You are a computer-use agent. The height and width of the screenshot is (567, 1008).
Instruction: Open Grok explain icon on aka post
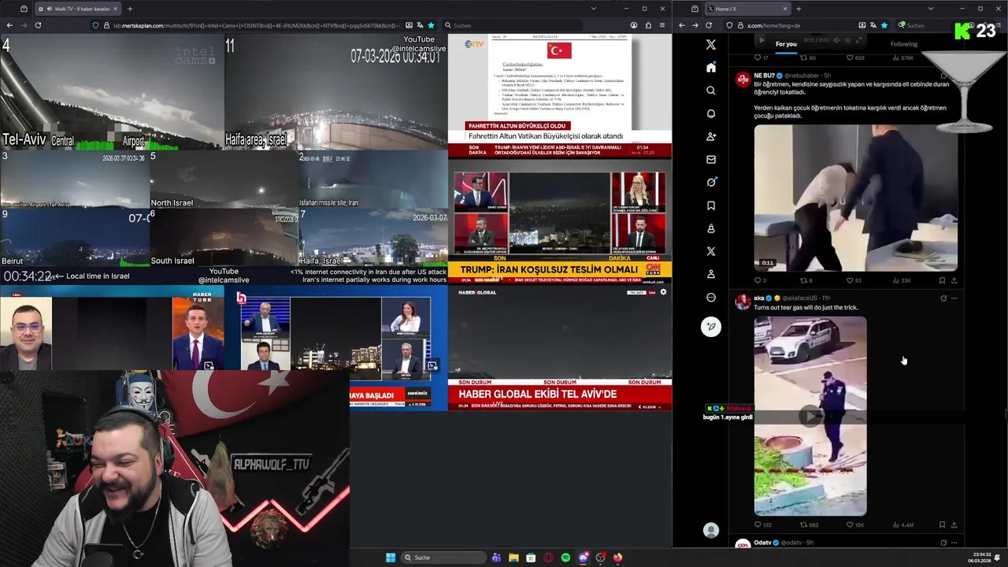pos(943,298)
